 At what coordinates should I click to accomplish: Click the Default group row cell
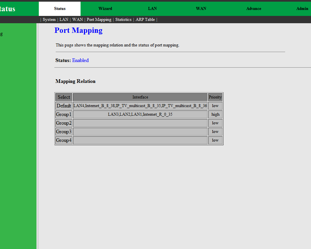[64, 106]
